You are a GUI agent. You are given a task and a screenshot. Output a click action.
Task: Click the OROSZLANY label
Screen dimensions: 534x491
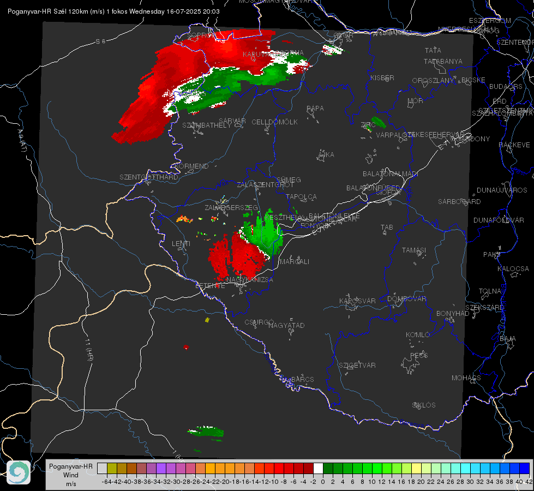[x=433, y=80]
